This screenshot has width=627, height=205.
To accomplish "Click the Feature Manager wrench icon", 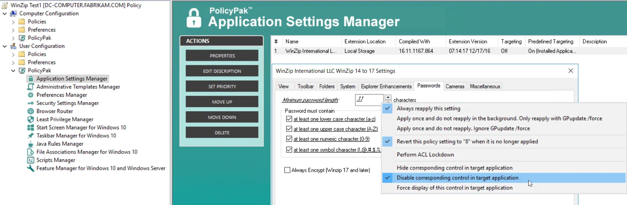I will click(x=31, y=168).
